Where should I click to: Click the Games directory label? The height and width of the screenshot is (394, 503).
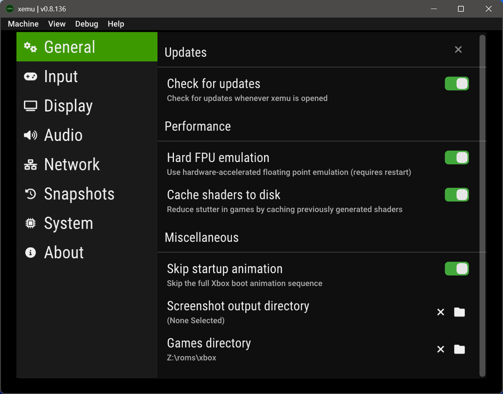(x=209, y=343)
